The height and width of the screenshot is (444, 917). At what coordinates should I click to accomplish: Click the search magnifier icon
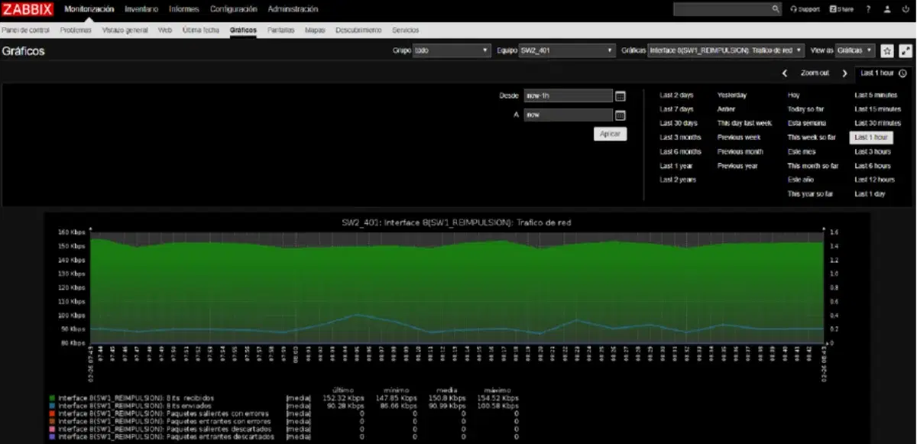pyautogui.click(x=776, y=9)
